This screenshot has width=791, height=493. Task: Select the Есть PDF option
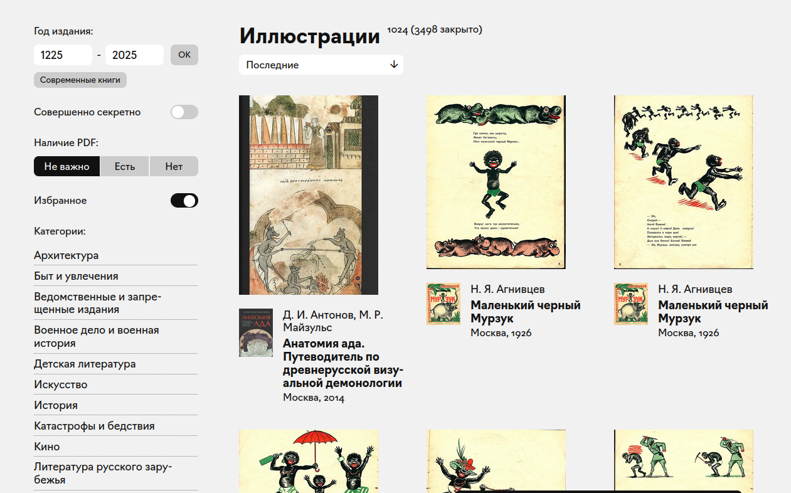point(125,166)
